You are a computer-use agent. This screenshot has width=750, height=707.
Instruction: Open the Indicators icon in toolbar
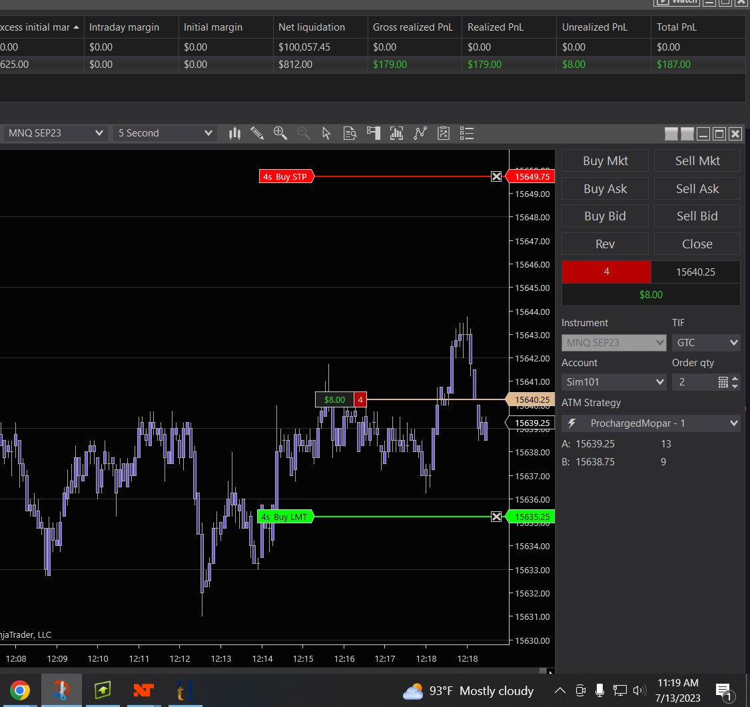pos(396,133)
